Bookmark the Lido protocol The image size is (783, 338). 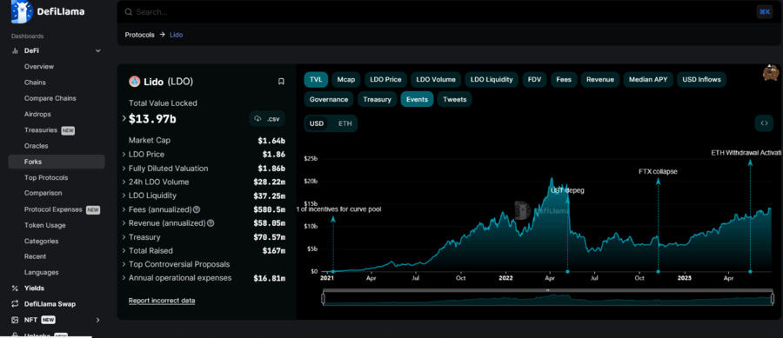281,82
